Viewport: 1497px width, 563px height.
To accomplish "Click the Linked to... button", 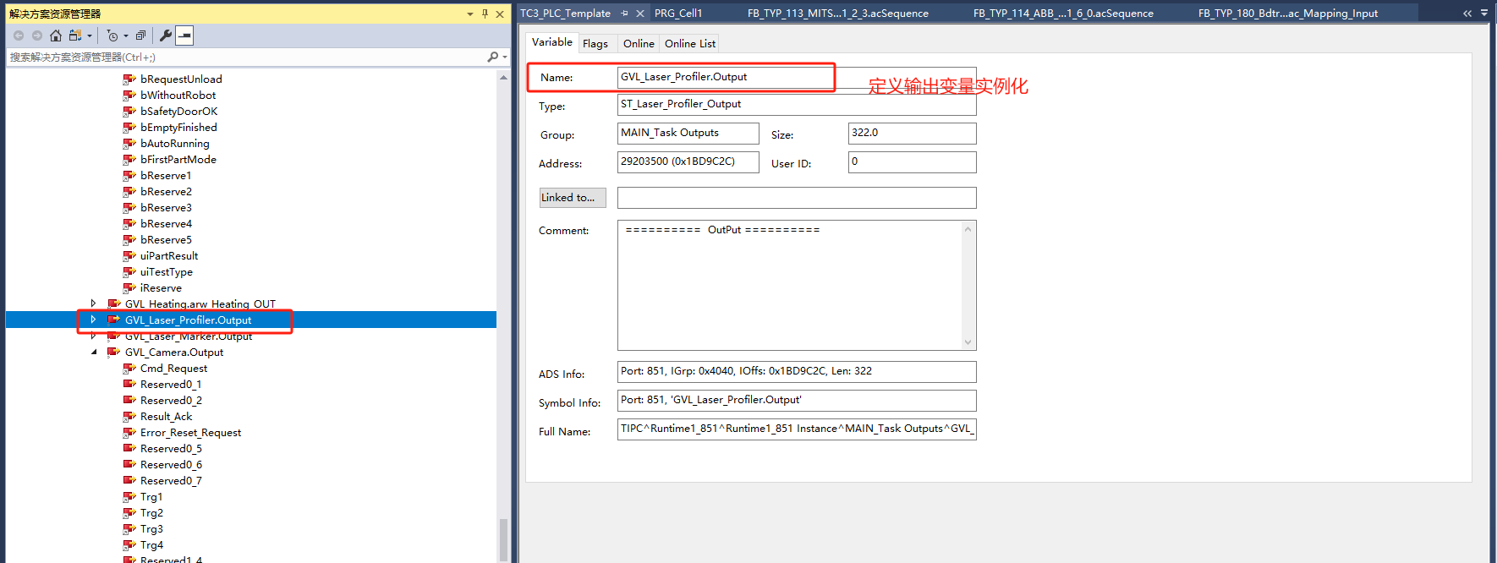I will point(573,198).
